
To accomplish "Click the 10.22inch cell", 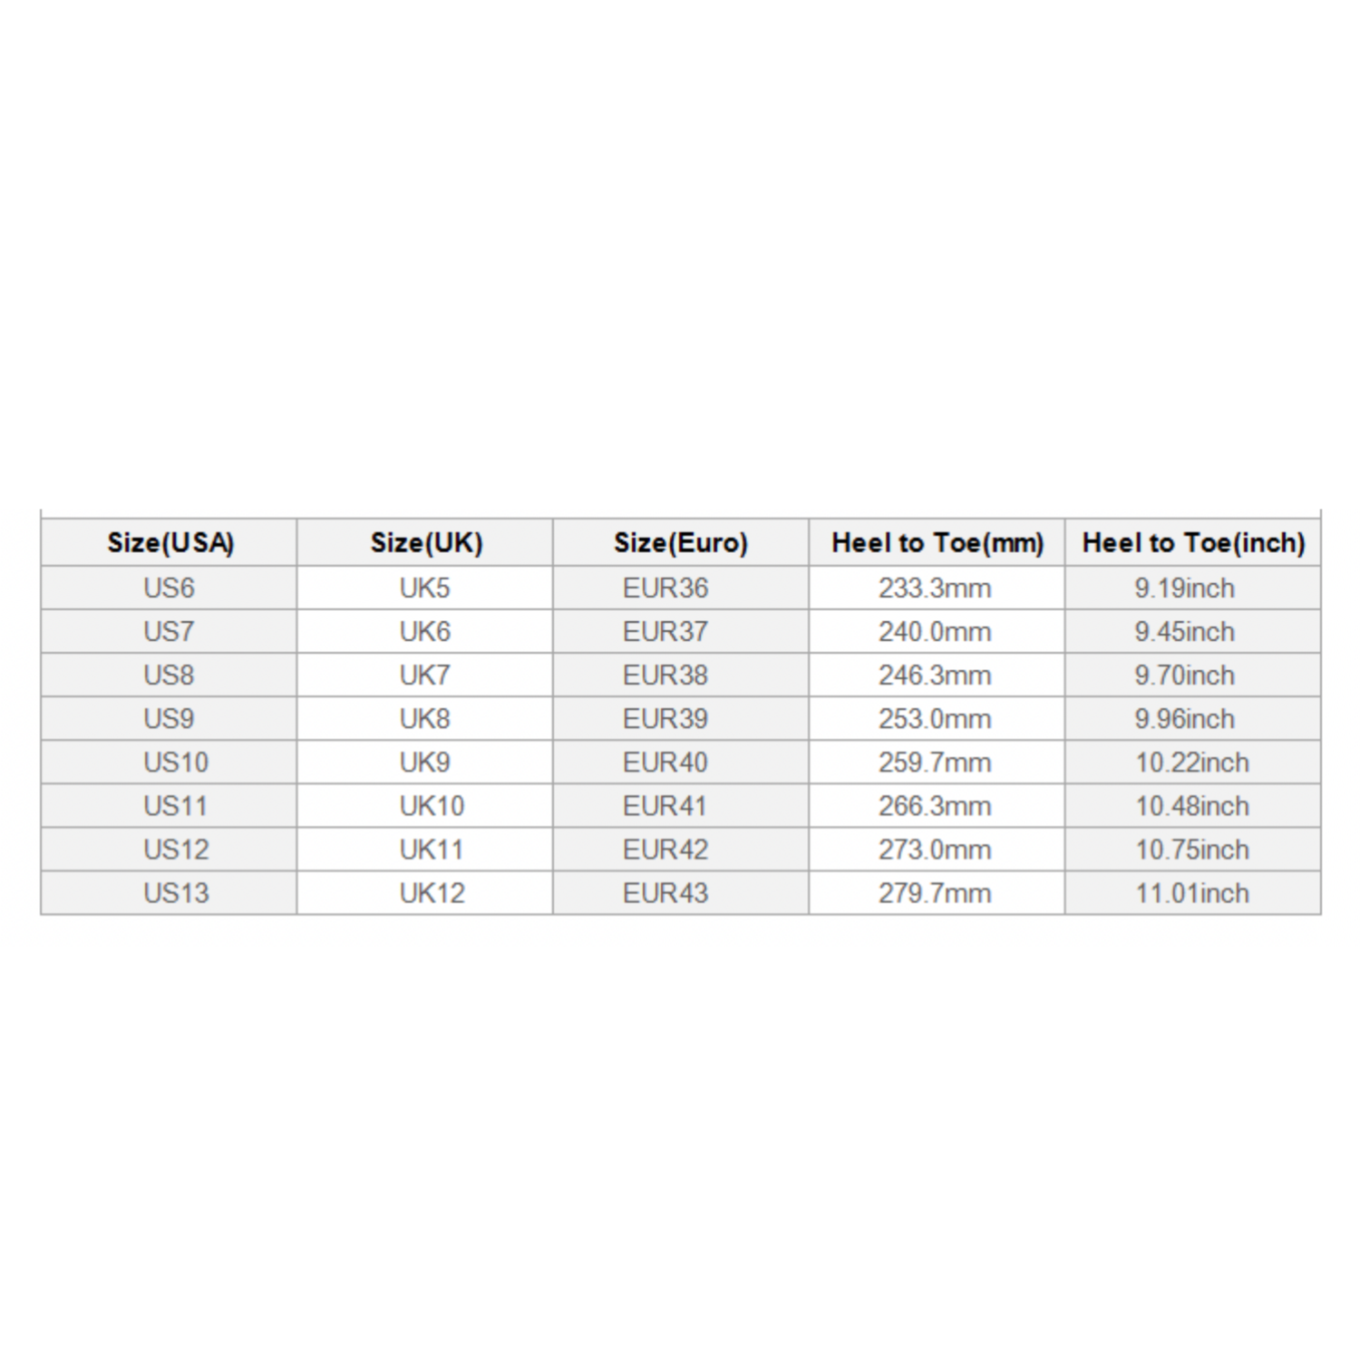I will point(1191,763).
